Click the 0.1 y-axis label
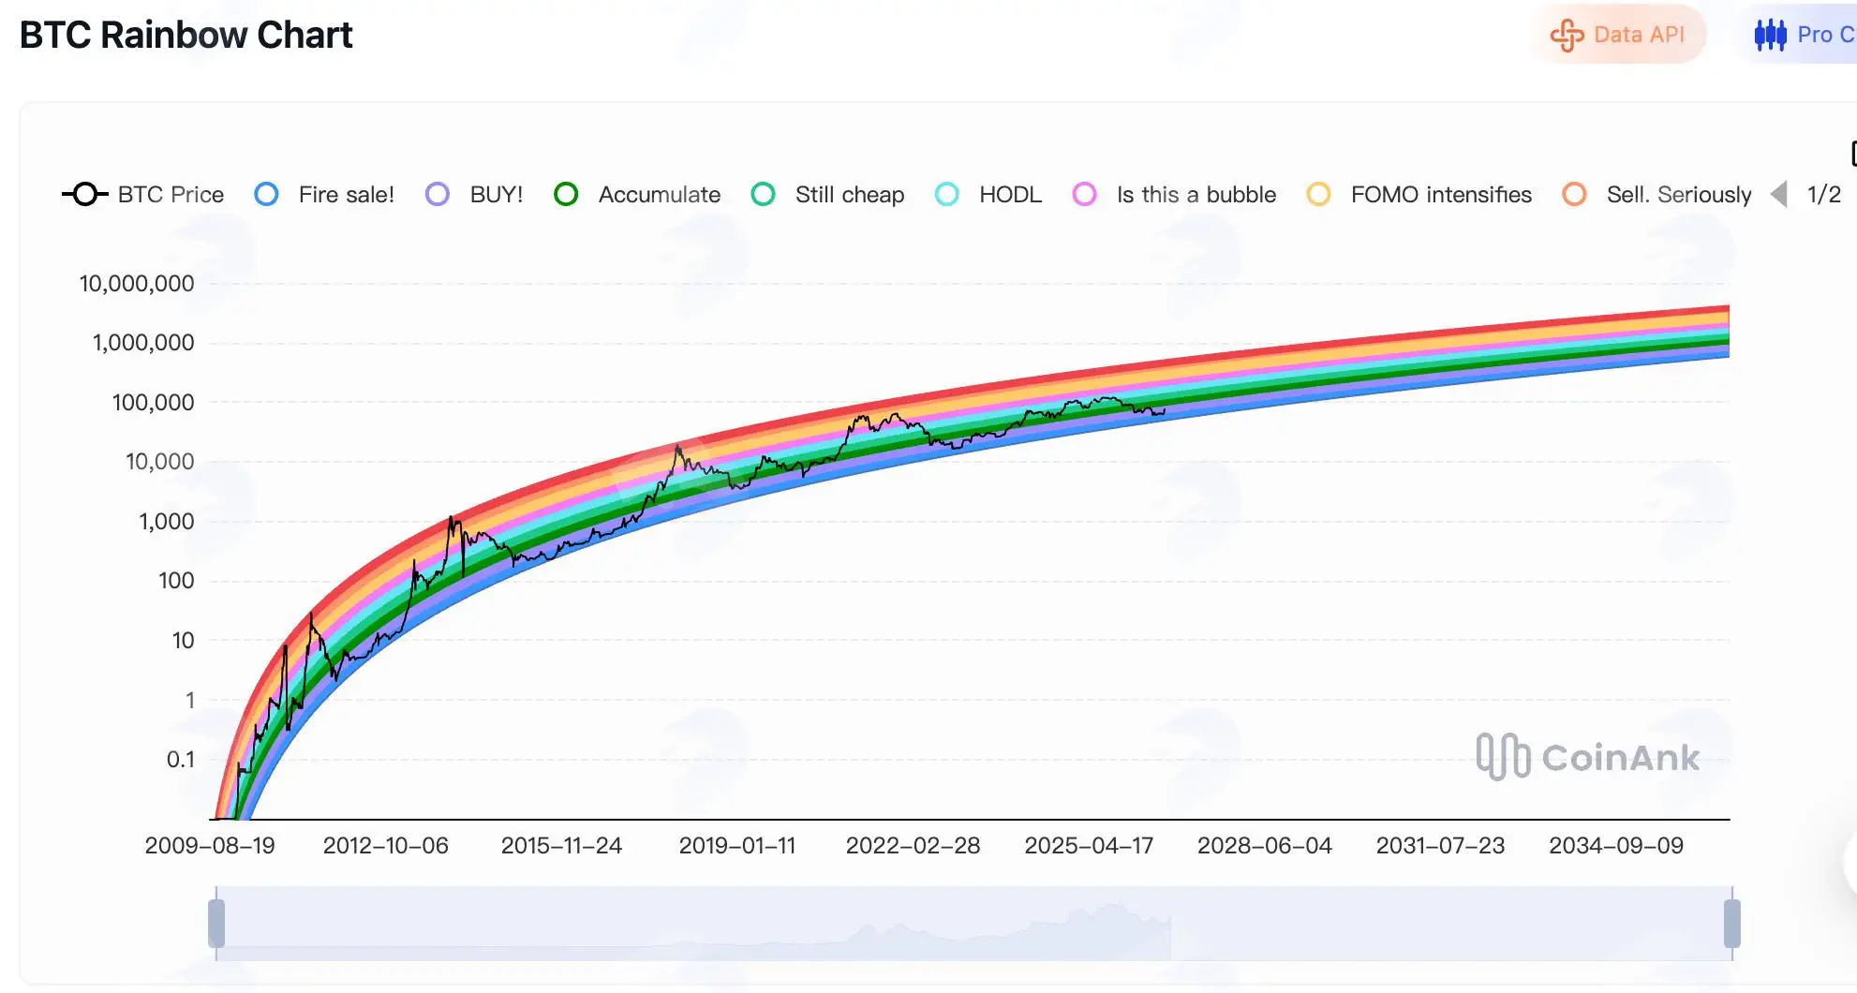The image size is (1857, 993). coord(181,760)
